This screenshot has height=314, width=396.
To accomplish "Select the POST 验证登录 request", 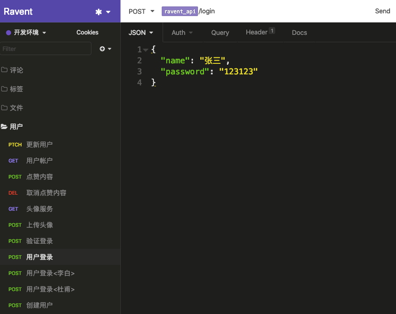I will pos(60,241).
